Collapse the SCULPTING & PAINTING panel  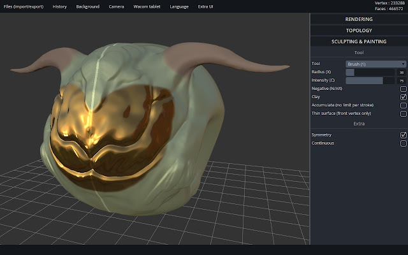click(x=359, y=41)
